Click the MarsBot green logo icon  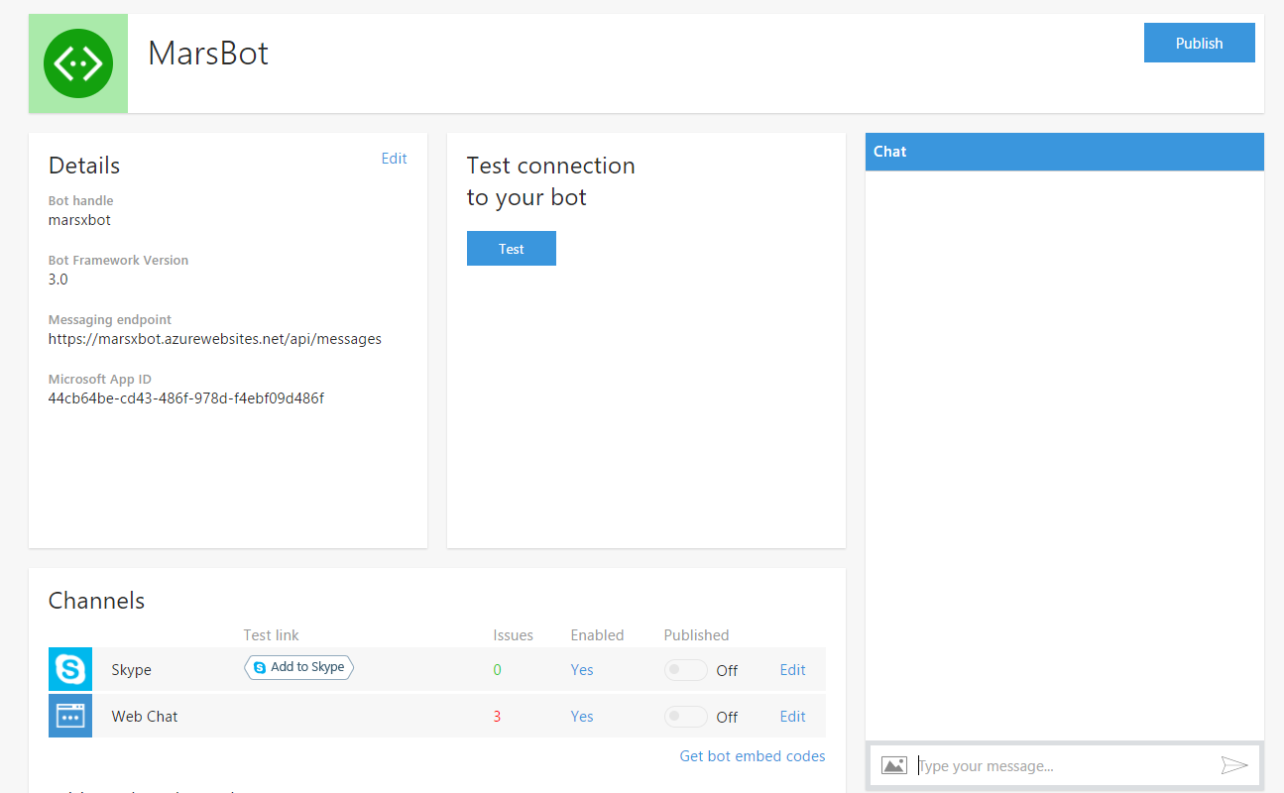pyautogui.click(x=78, y=63)
